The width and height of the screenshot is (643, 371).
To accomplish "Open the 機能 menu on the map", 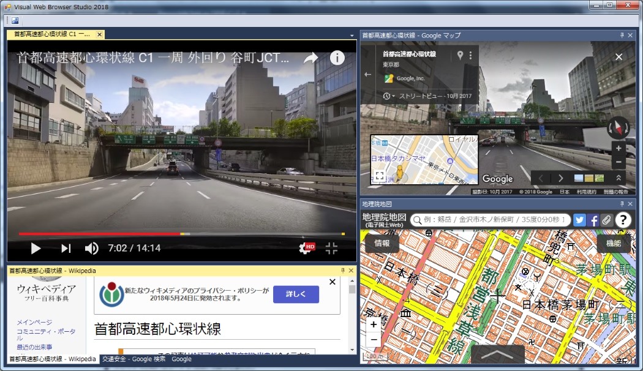I will pos(614,243).
